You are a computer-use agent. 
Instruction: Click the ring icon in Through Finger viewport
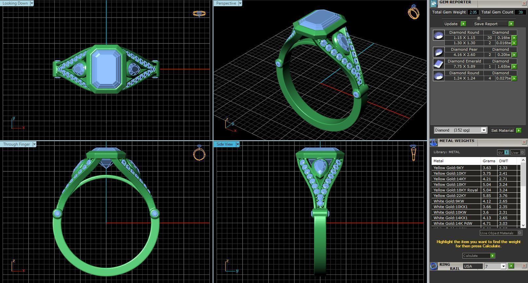(199, 152)
